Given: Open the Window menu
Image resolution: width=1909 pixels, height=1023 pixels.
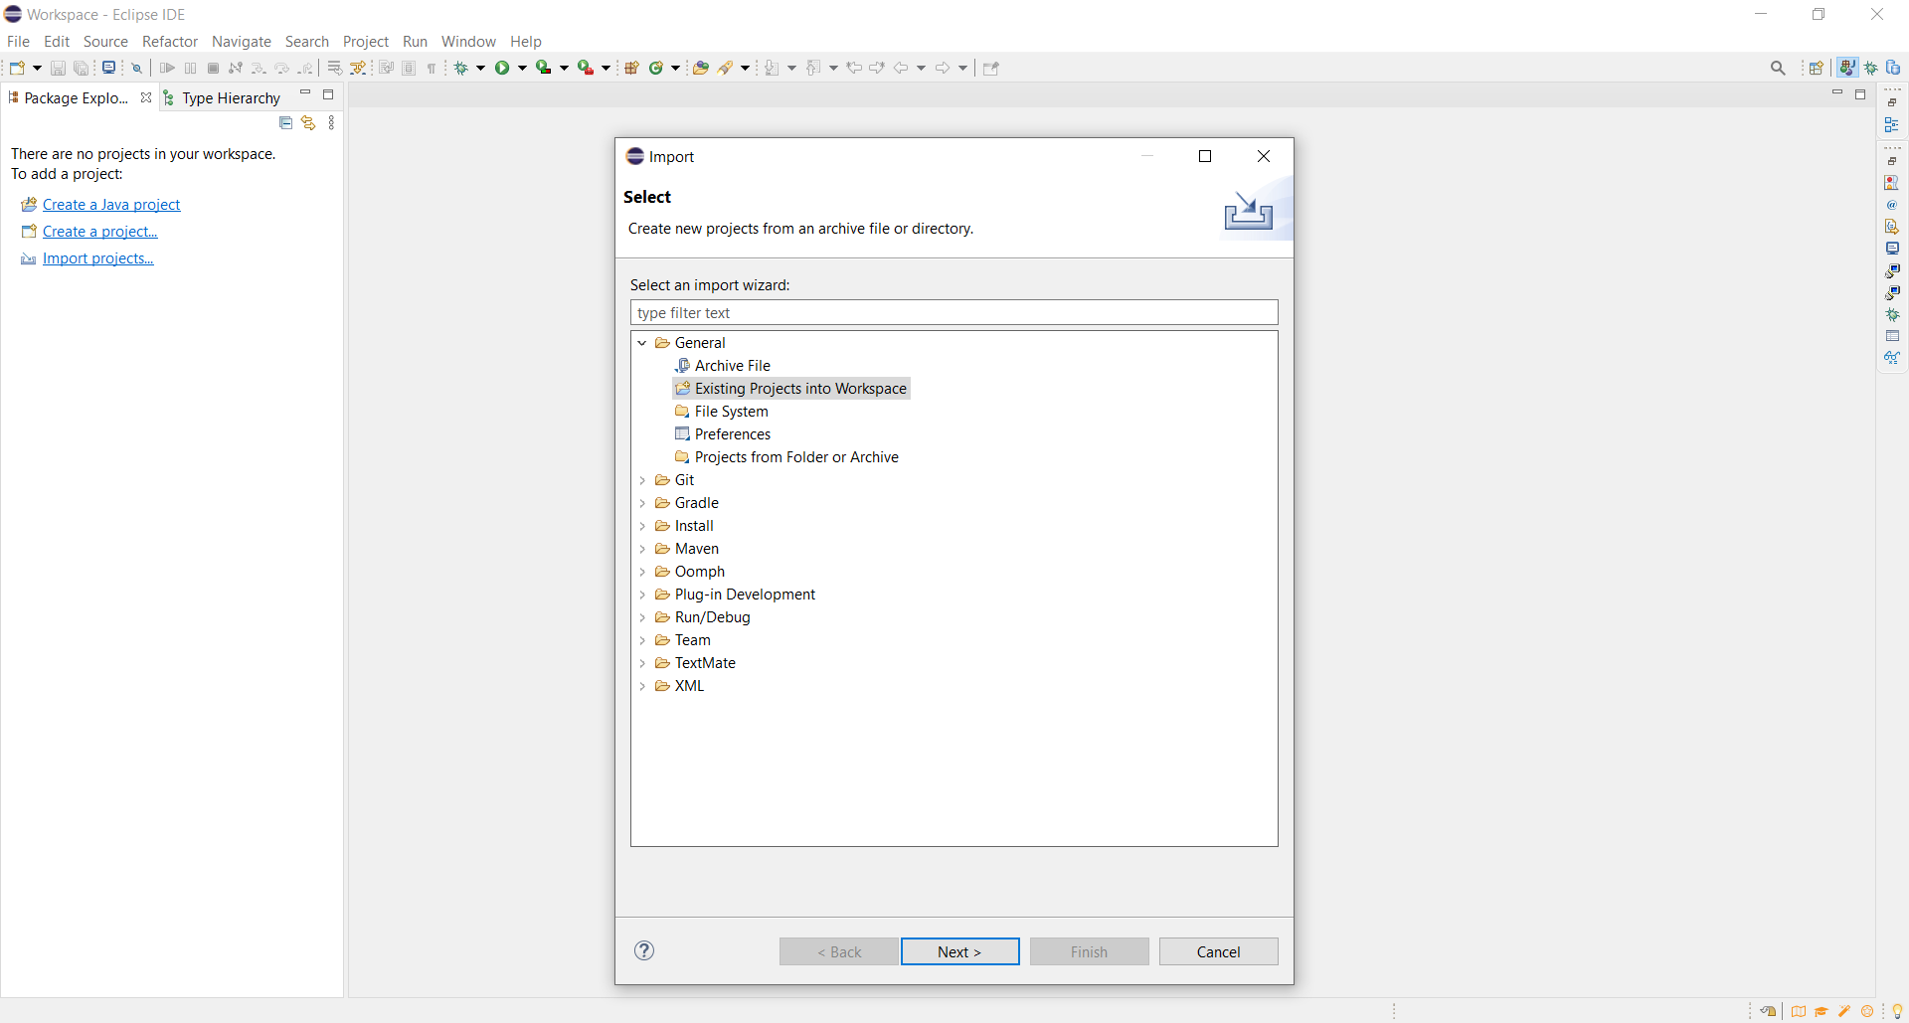Looking at the screenshot, I should pyautogui.click(x=468, y=42).
